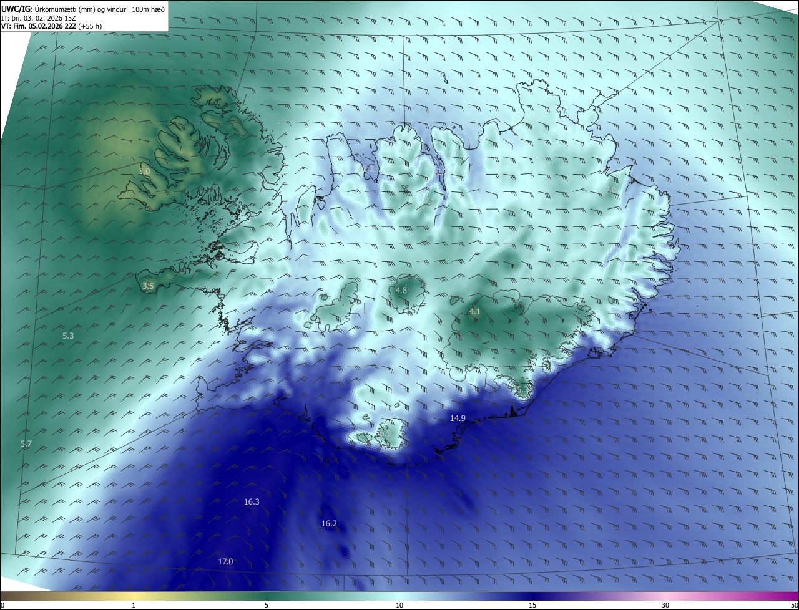
Task: Click the '14.9' value on the south coast
Action: tap(458, 418)
